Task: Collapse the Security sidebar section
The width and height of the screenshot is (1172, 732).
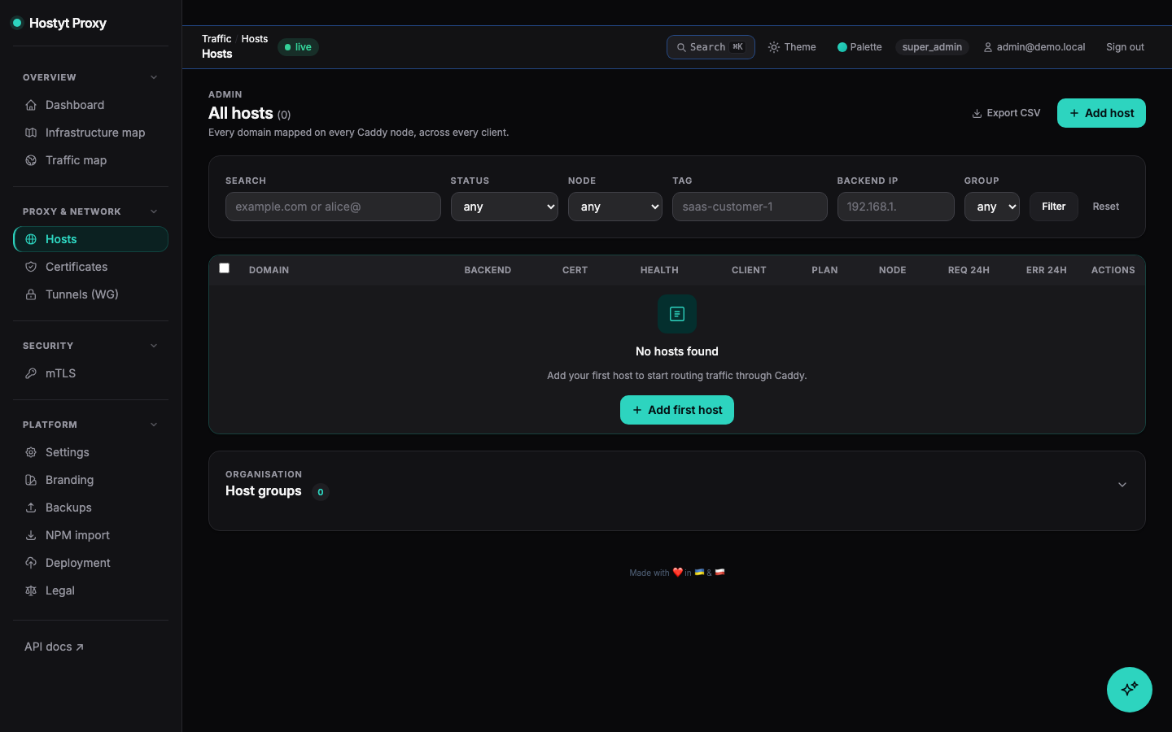Action: tap(154, 346)
